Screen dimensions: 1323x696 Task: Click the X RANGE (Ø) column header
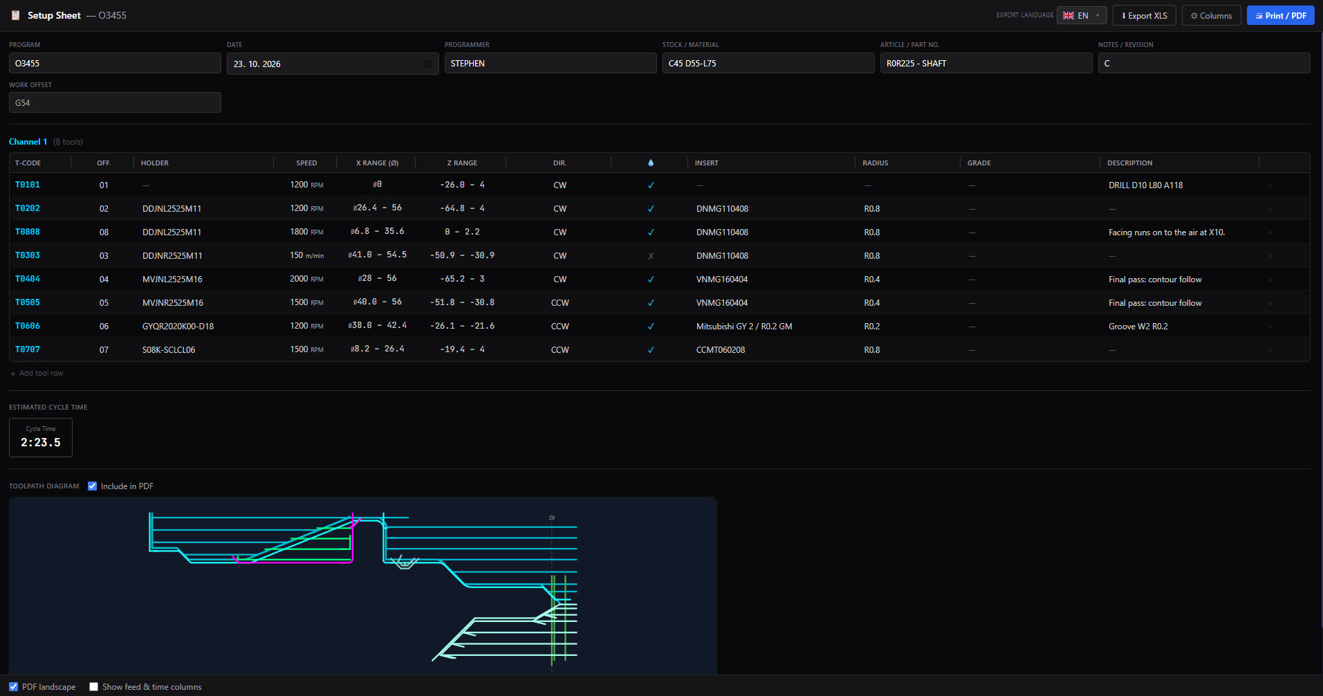[x=377, y=163]
